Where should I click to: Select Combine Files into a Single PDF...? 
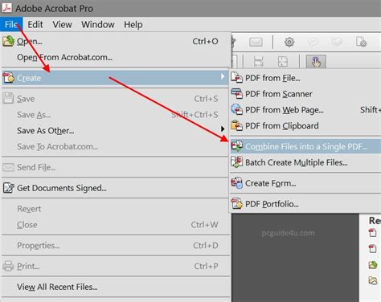(305, 146)
